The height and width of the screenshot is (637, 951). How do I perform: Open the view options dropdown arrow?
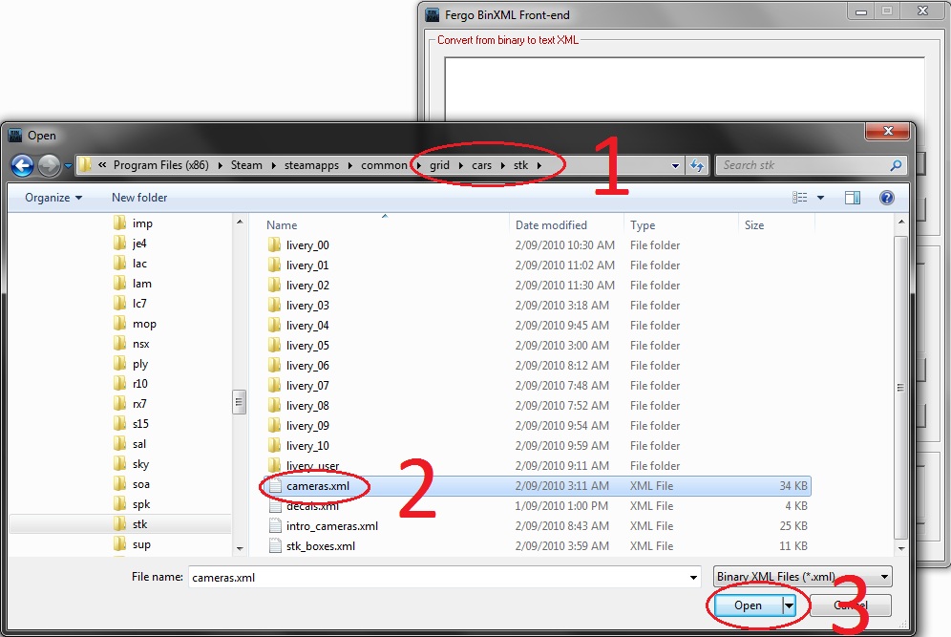point(820,197)
